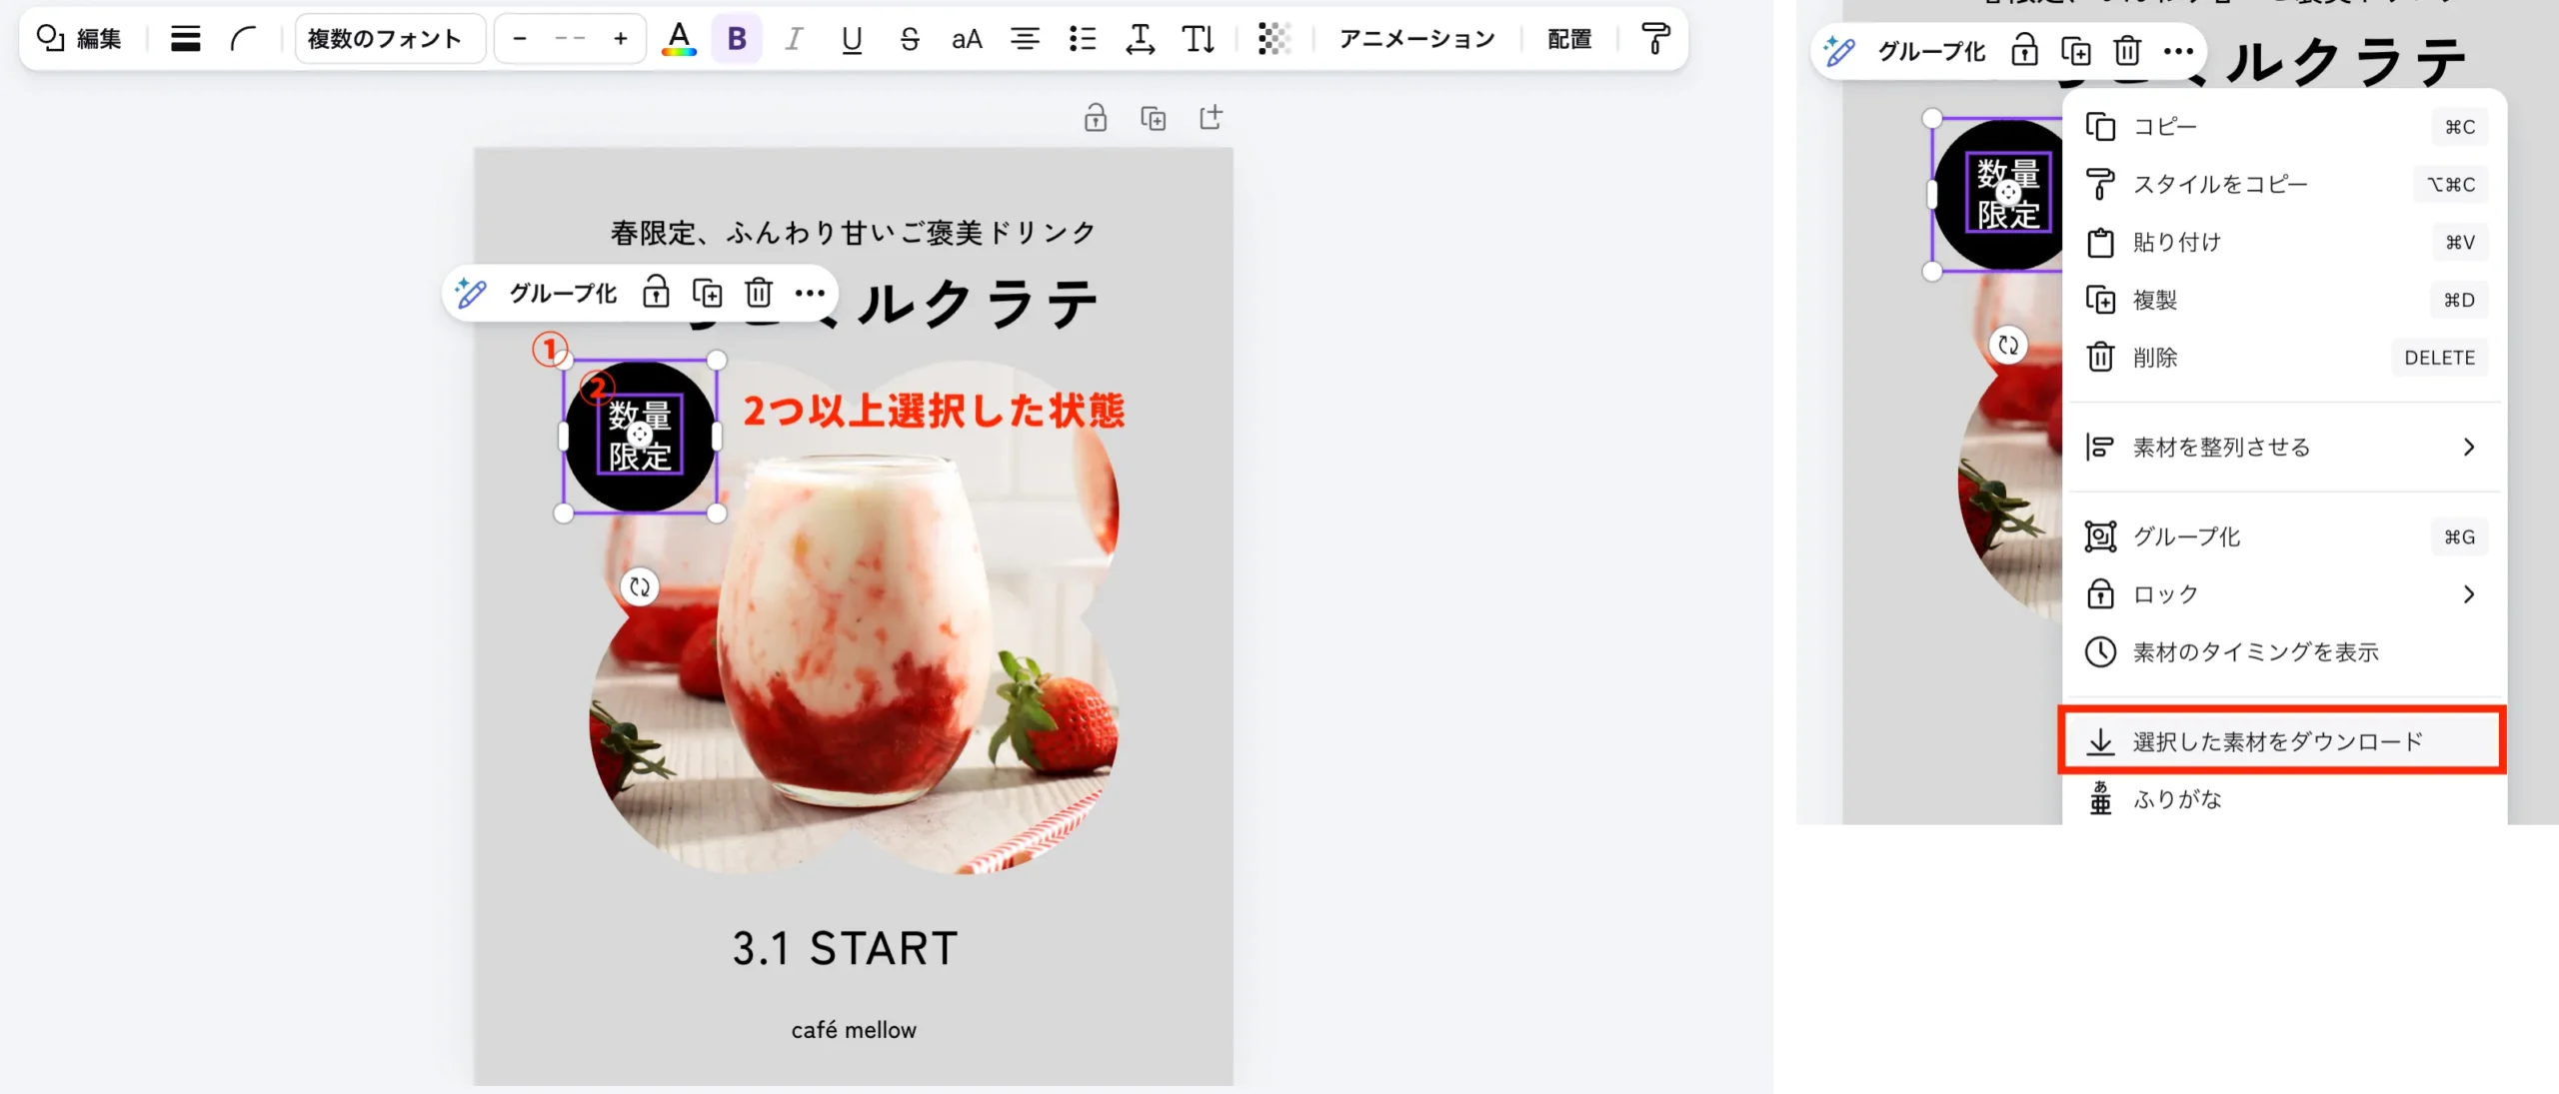Click the 配置 button in toolbar

[x=1569, y=39]
